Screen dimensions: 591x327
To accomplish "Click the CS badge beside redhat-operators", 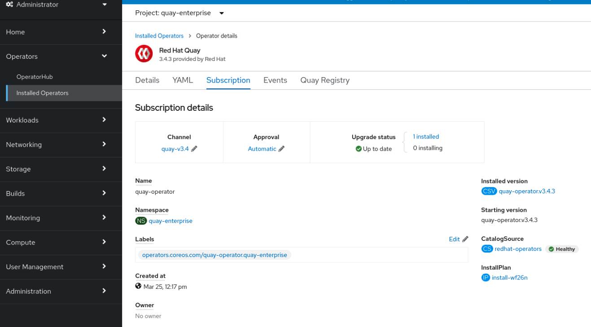I will point(487,249).
